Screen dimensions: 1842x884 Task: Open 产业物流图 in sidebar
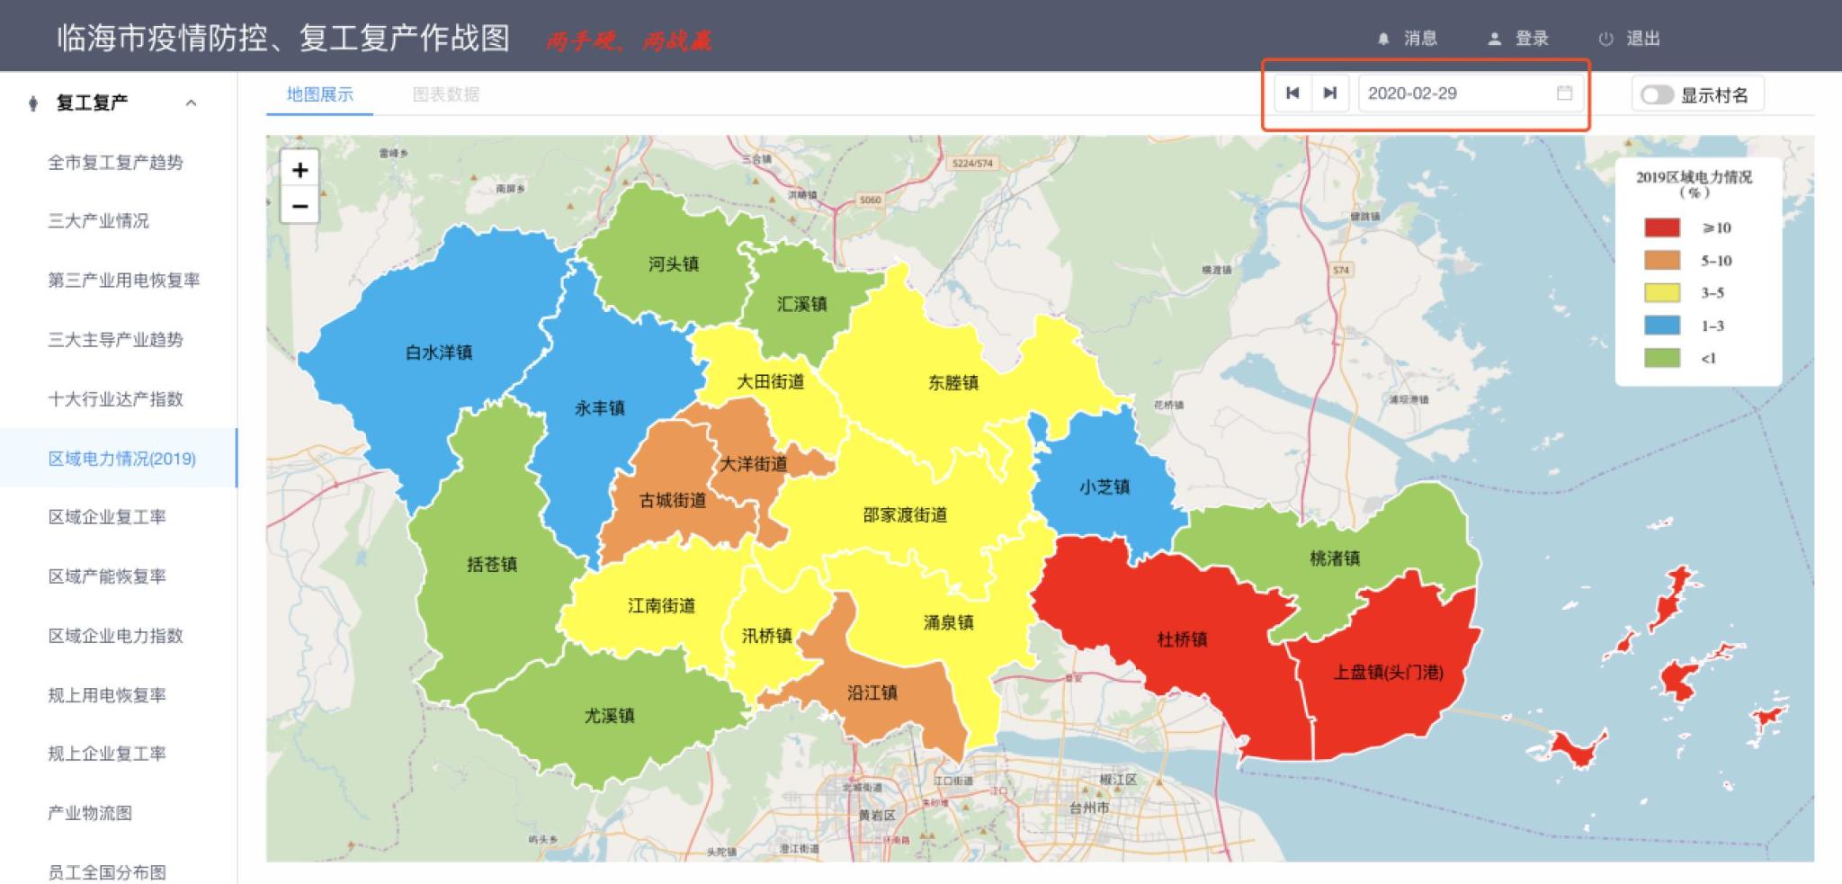pos(90,813)
